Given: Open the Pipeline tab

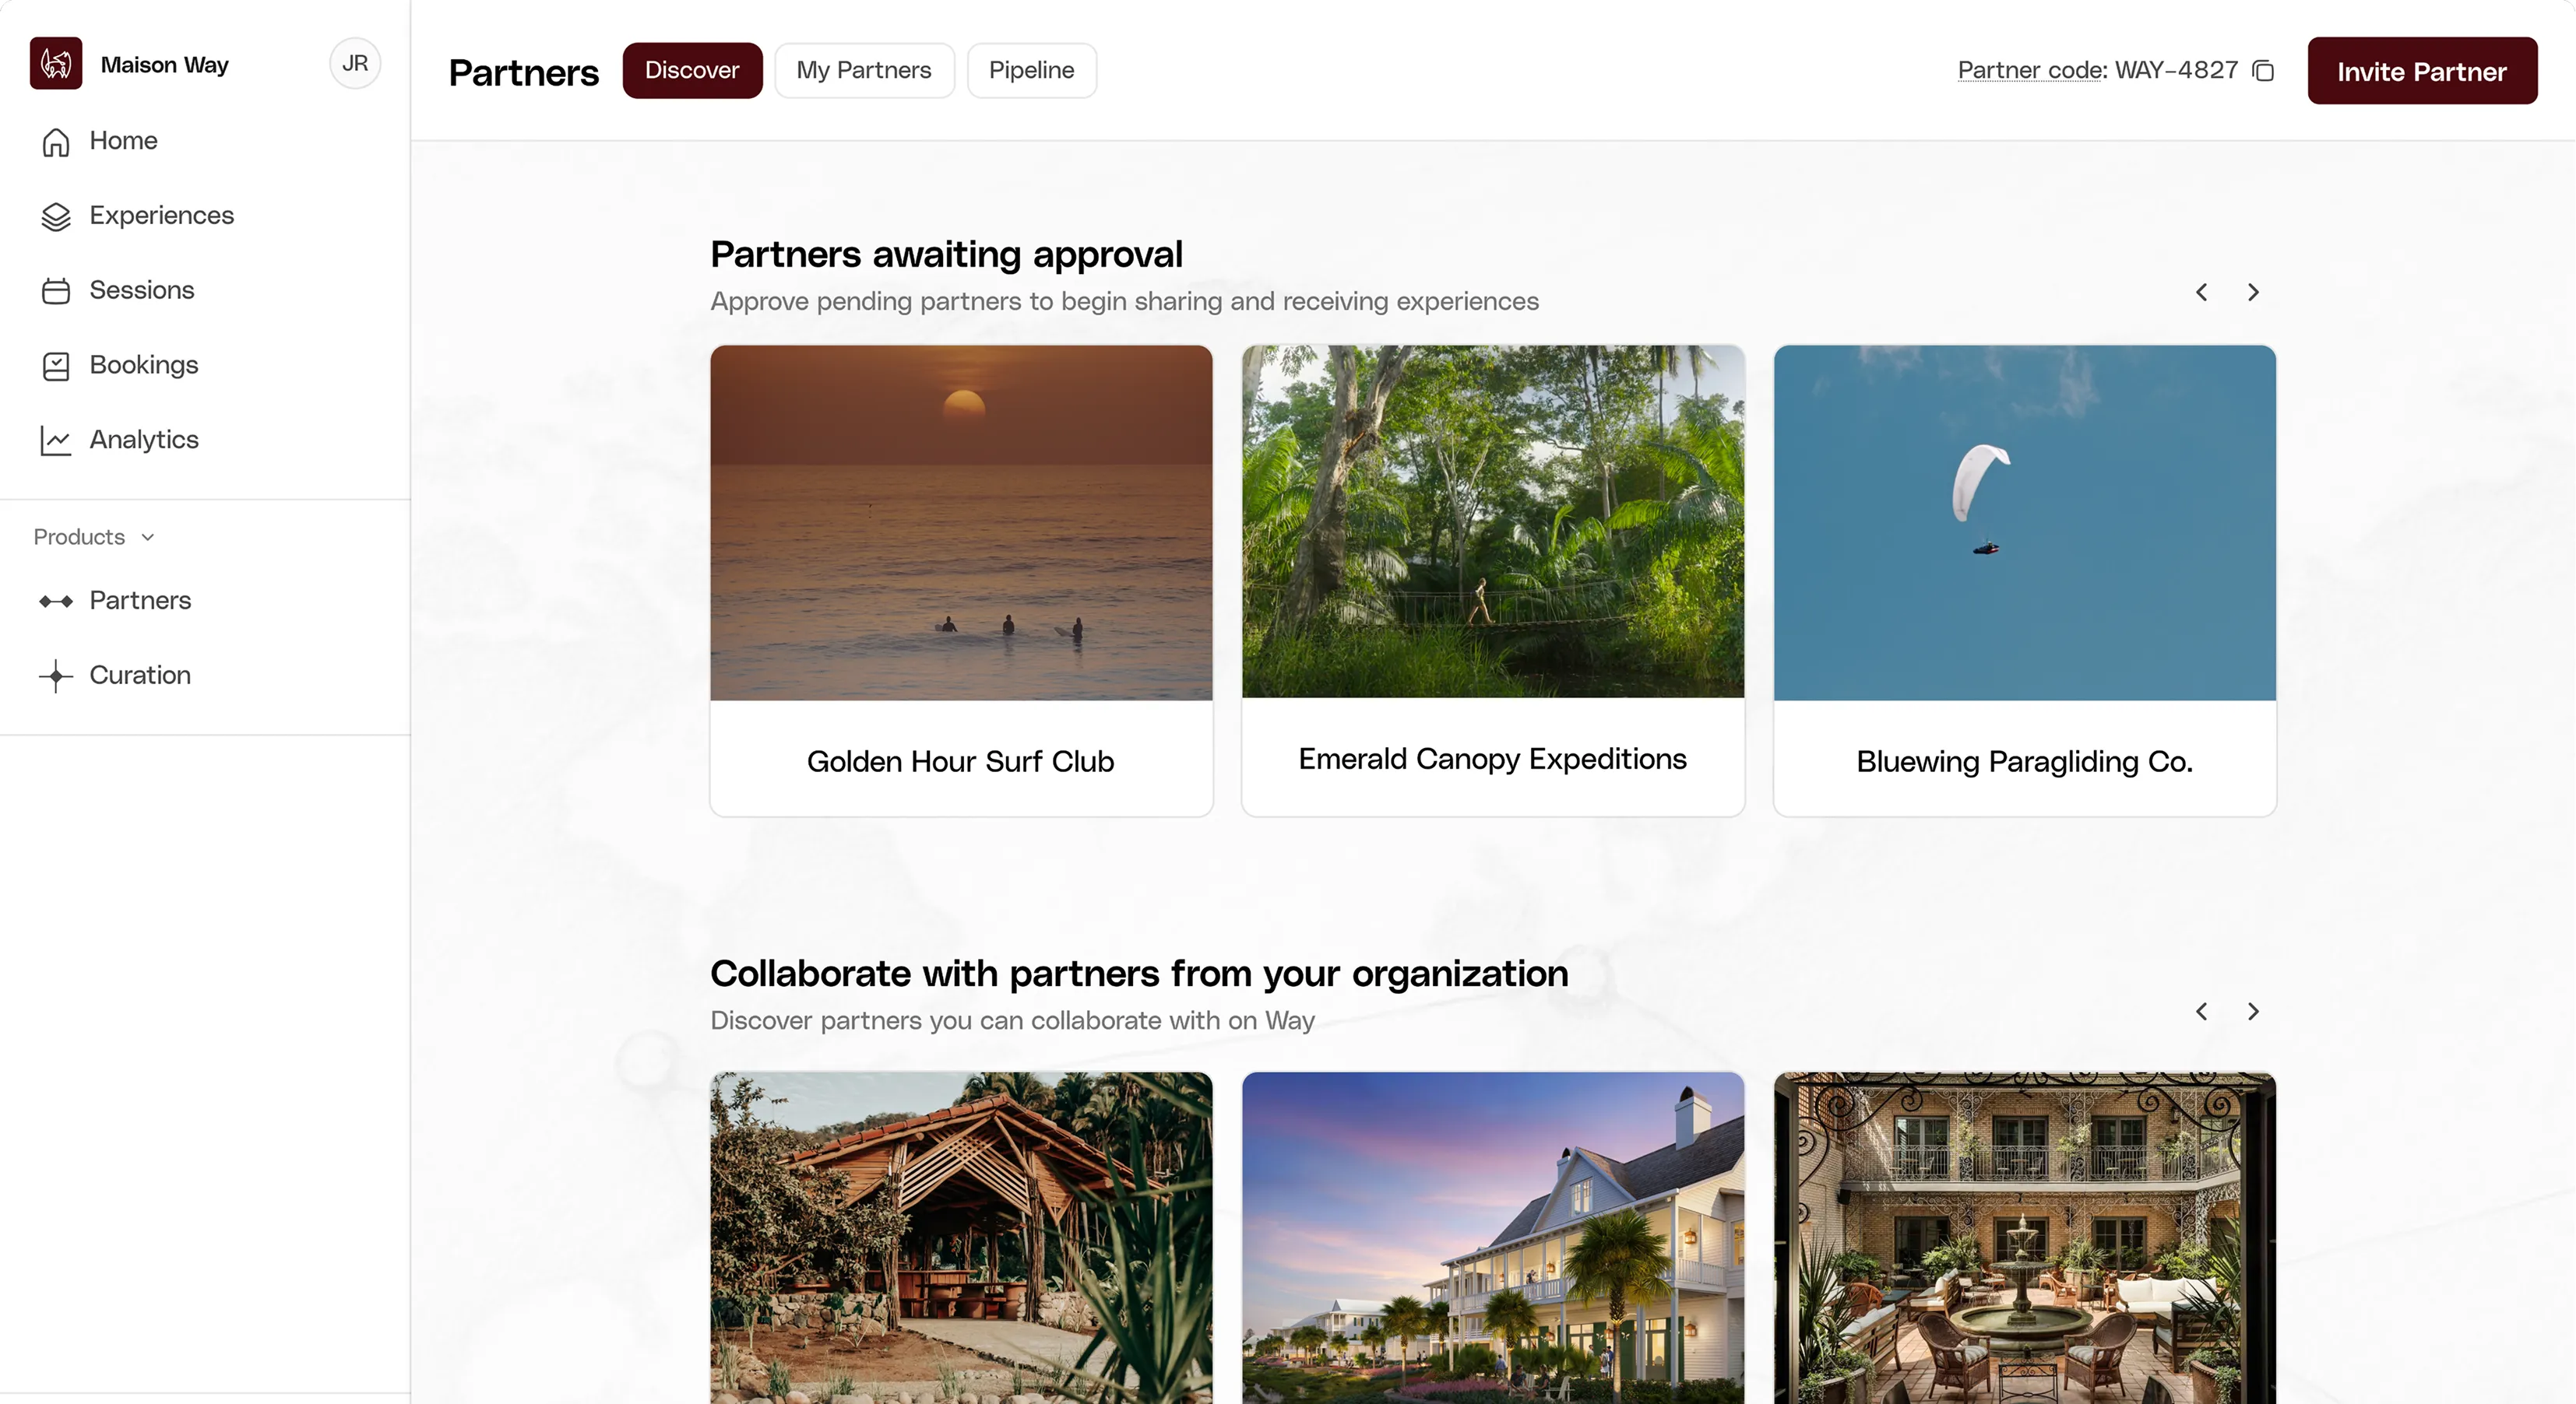Looking at the screenshot, I should [1031, 70].
